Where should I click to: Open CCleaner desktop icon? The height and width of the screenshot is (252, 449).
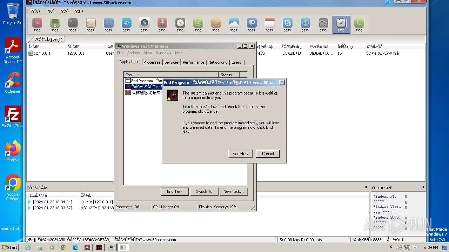click(13, 83)
